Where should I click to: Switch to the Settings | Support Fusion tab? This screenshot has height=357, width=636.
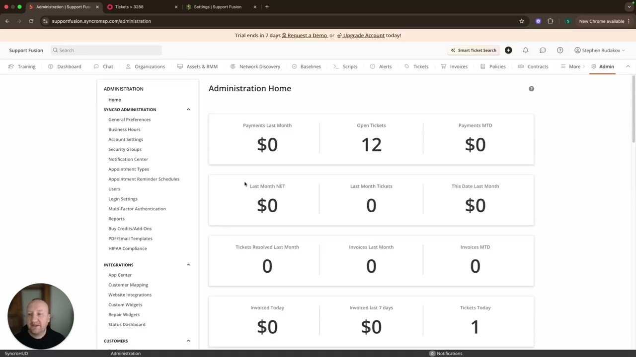[221, 7]
